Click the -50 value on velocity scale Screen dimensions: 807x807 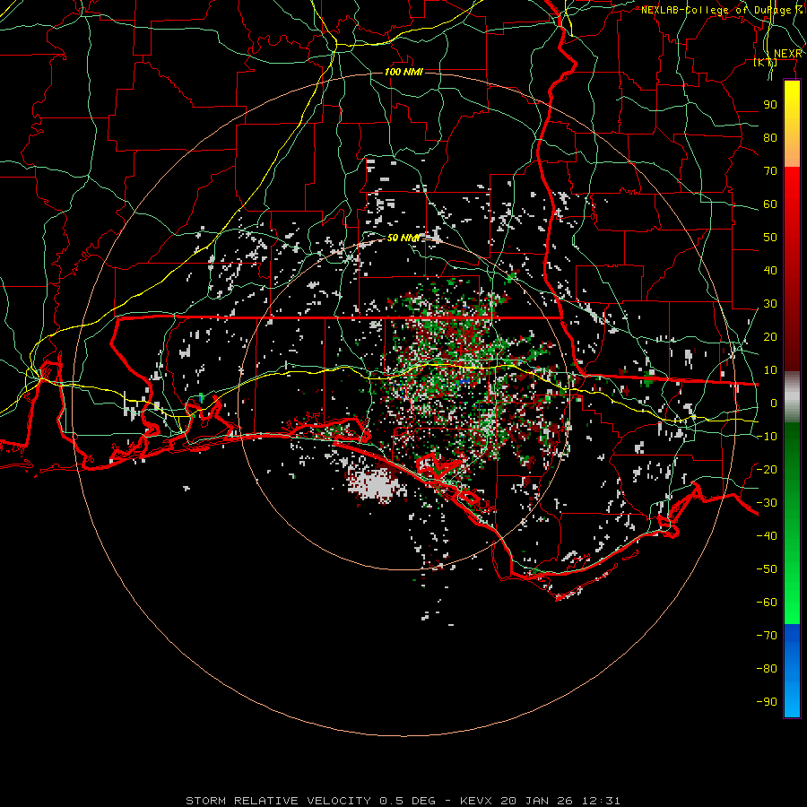(x=767, y=568)
